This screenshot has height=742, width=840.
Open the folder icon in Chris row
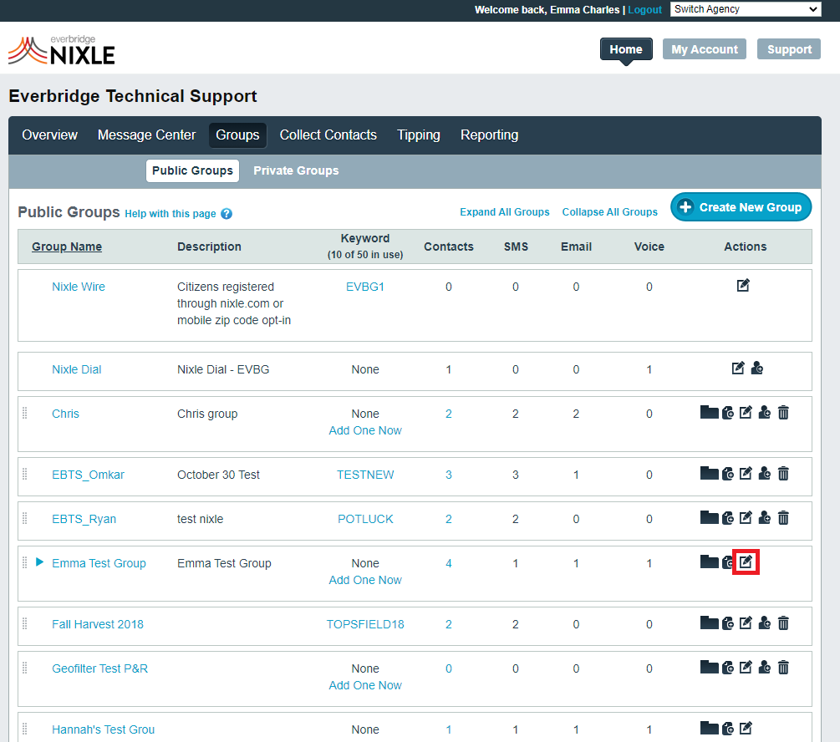point(710,413)
